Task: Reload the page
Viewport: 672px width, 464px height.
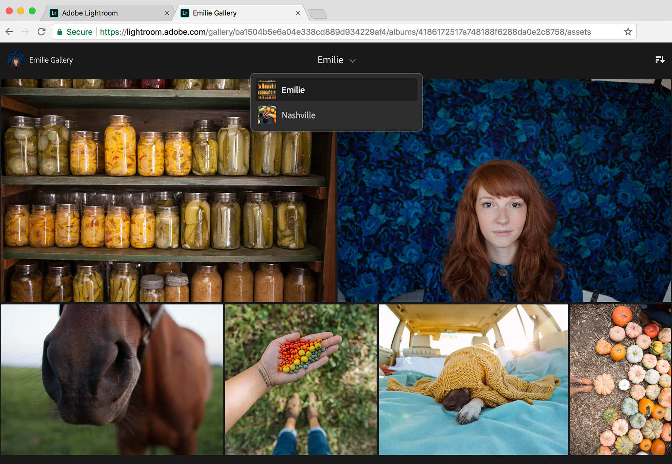Action: pos(41,32)
